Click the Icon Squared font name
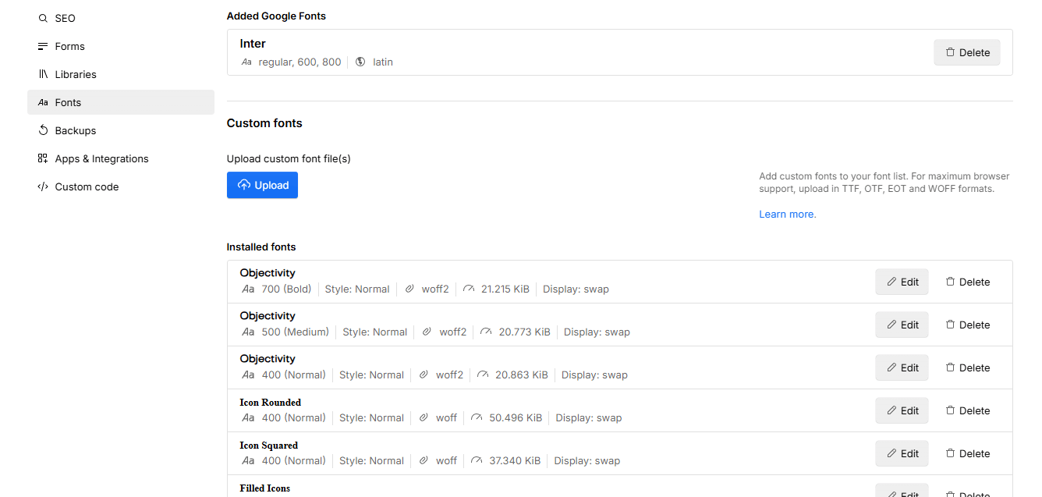 [x=268, y=446]
